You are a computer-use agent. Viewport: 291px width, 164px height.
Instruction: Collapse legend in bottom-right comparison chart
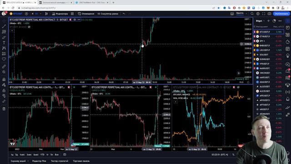point(176,102)
